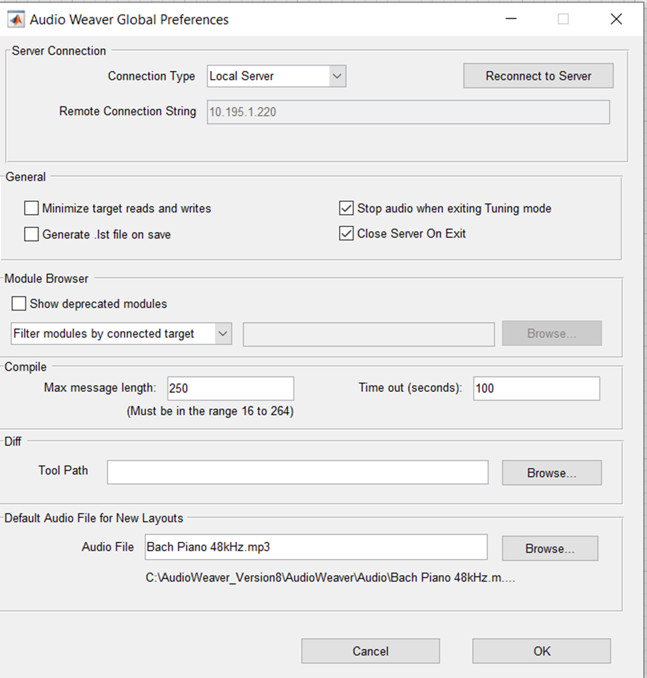Click into the Diff Tool Path field

point(297,473)
